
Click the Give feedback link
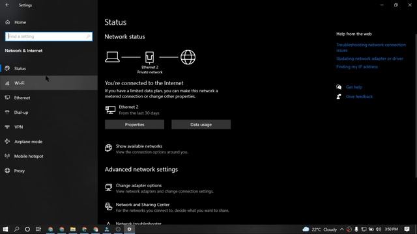pos(359,97)
